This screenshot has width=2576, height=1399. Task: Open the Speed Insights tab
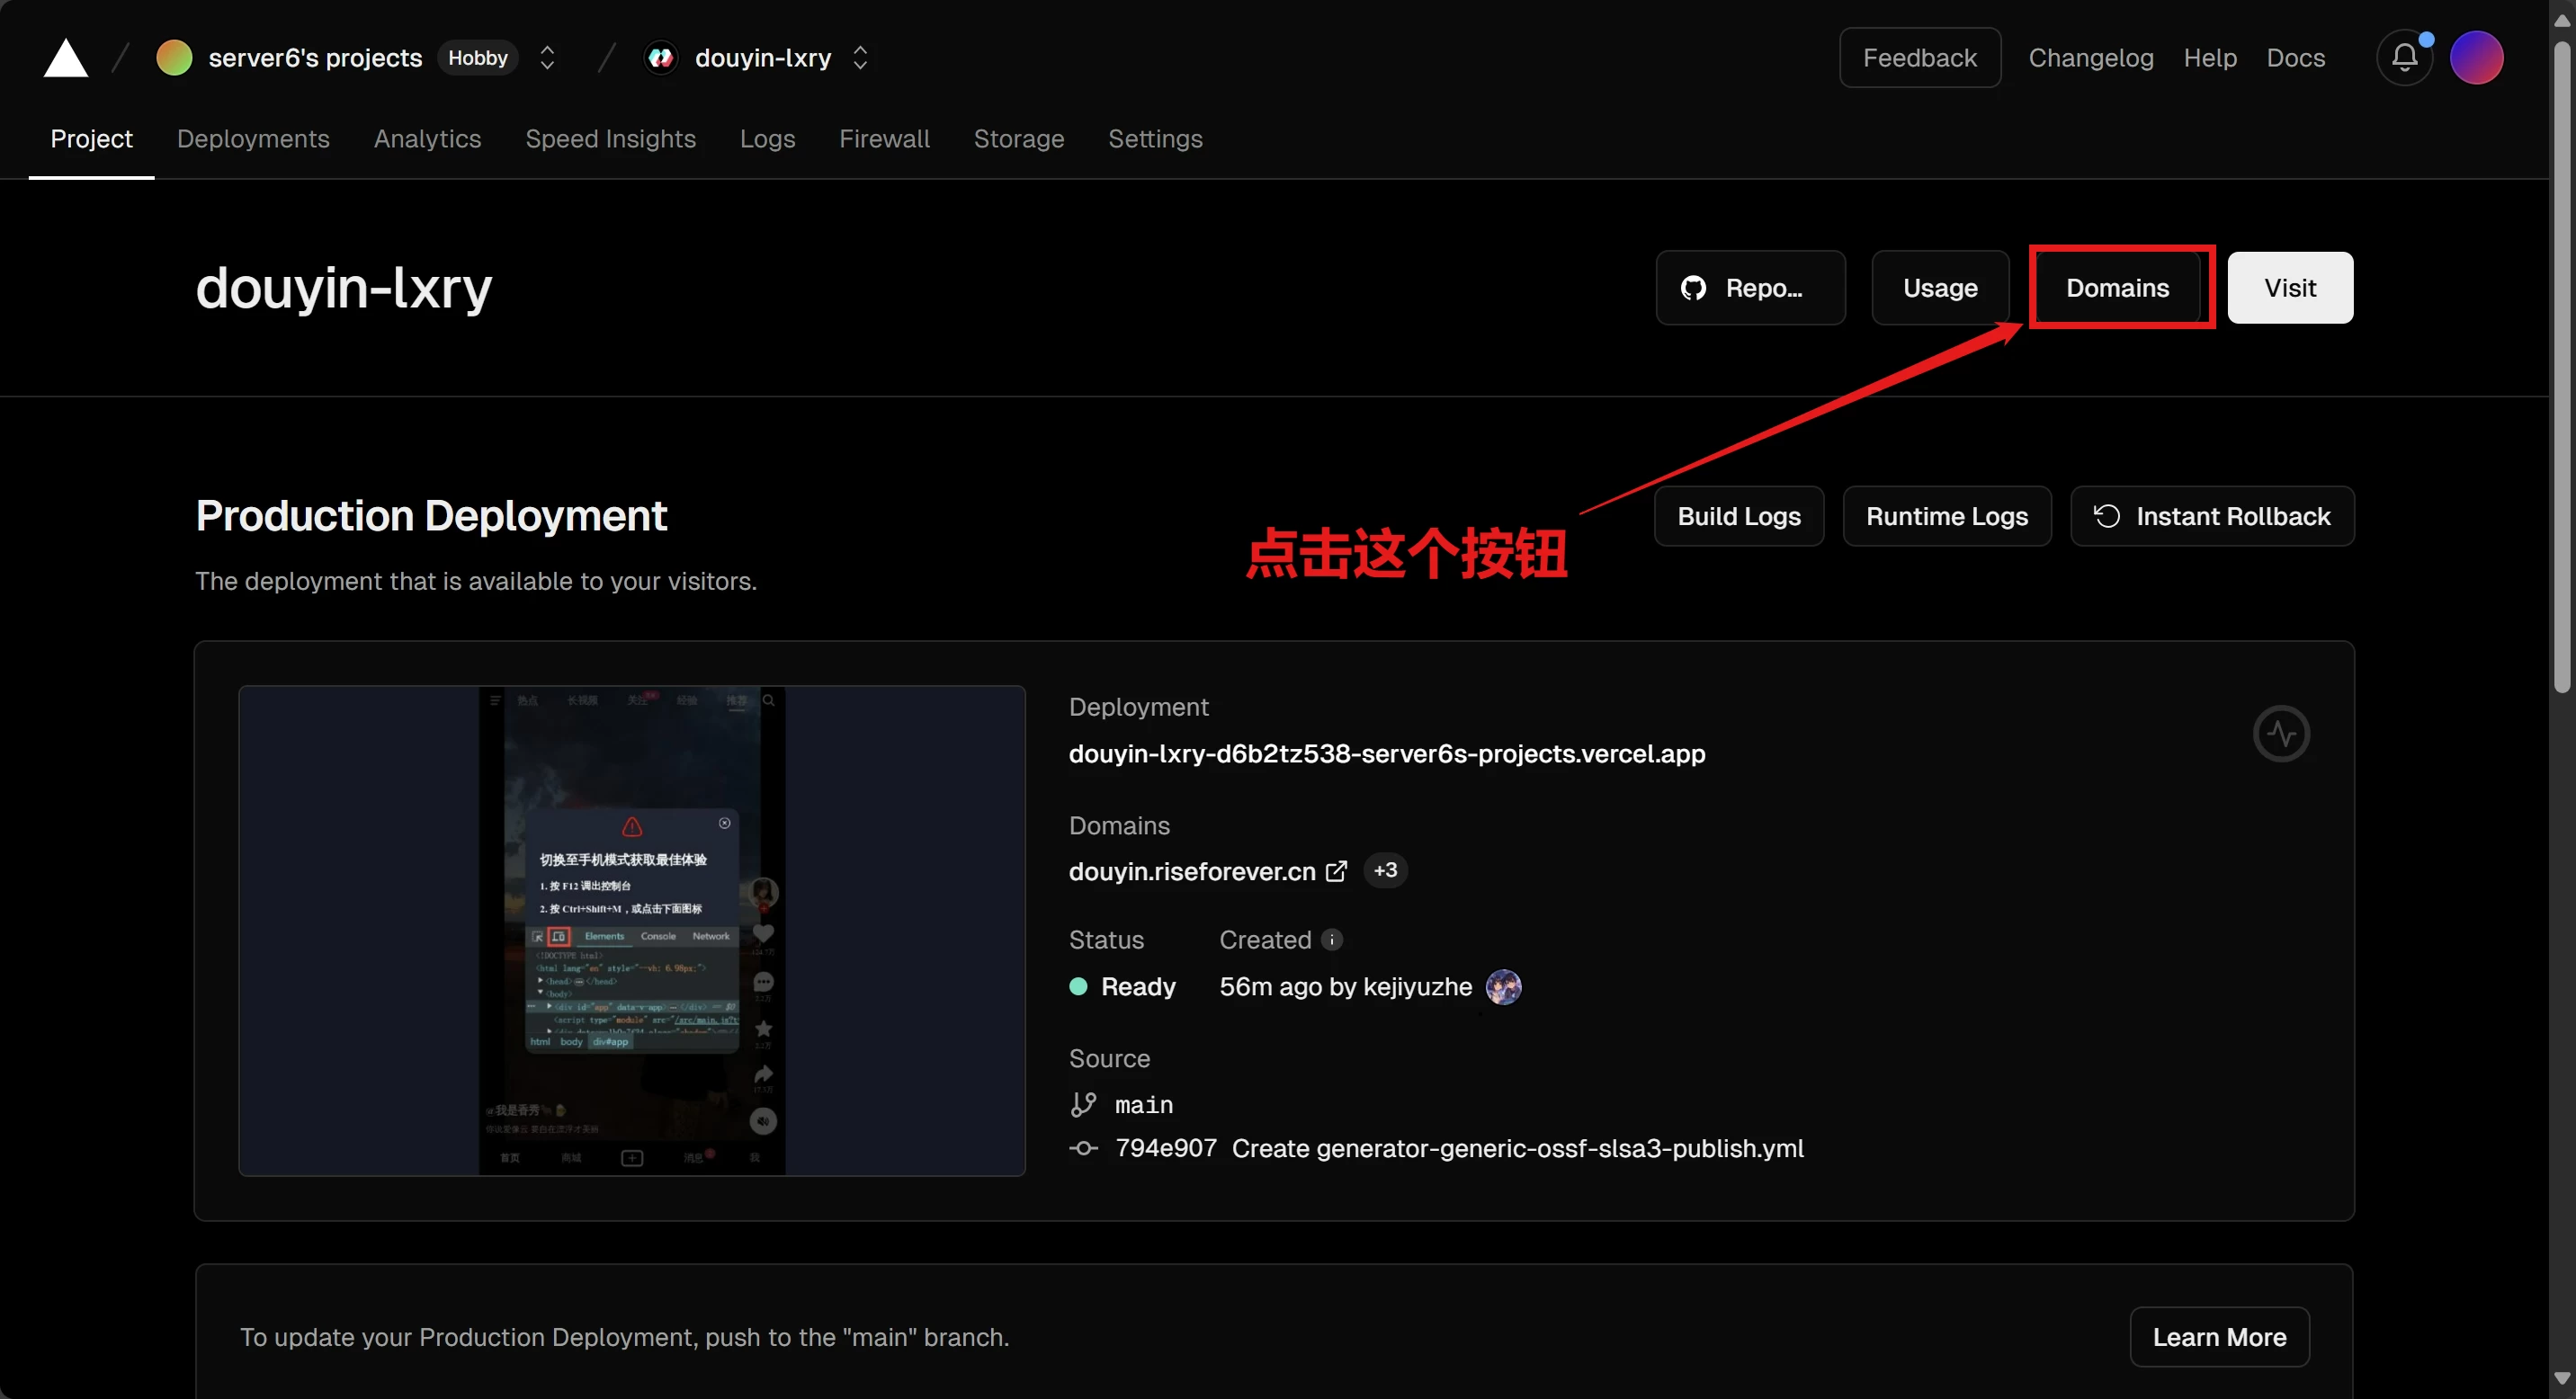(610, 138)
